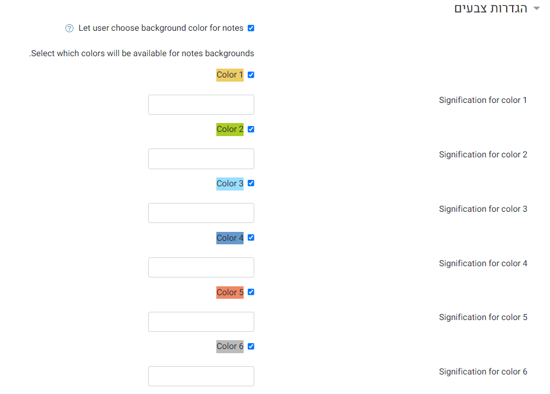Deselect the Color 6 checkbox
The width and height of the screenshot is (550, 394).
[251, 346]
